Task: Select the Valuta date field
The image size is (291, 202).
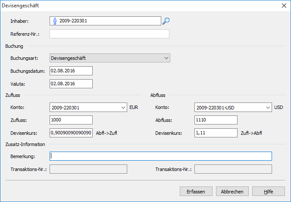Action: point(71,84)
